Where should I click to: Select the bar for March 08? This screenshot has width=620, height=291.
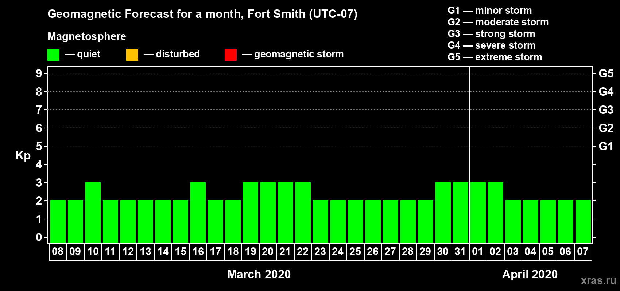tap(58, 222)
